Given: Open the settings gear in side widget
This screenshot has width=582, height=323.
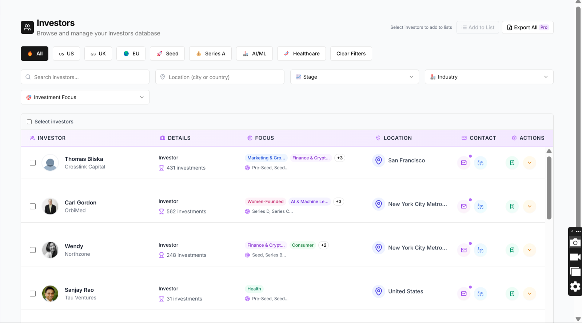Looking at the screenshot, I should tap(575, 287).
